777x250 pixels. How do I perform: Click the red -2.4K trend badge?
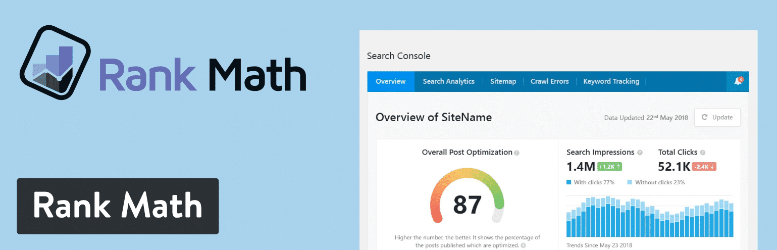pos(704,167)
